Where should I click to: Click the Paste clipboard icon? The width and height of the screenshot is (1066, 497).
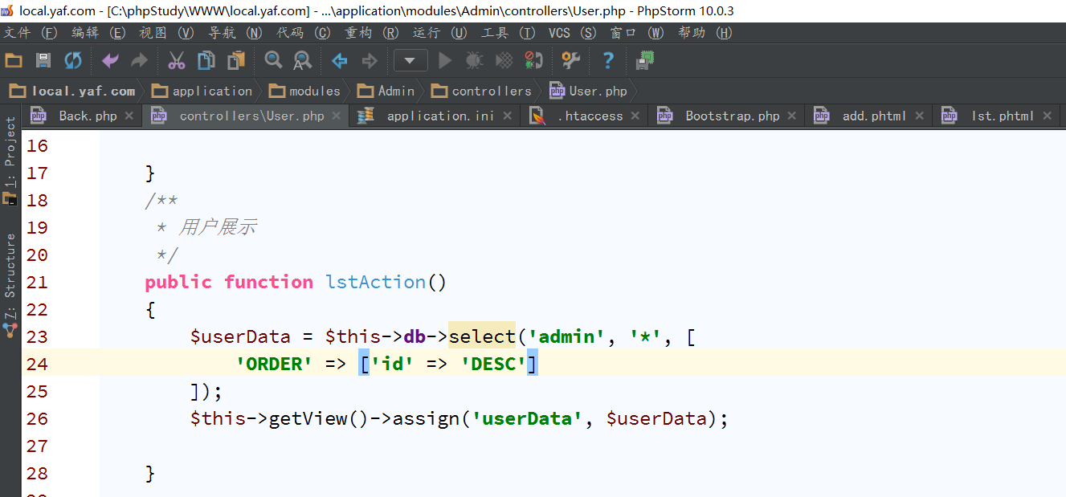click(x=236, y=61)
